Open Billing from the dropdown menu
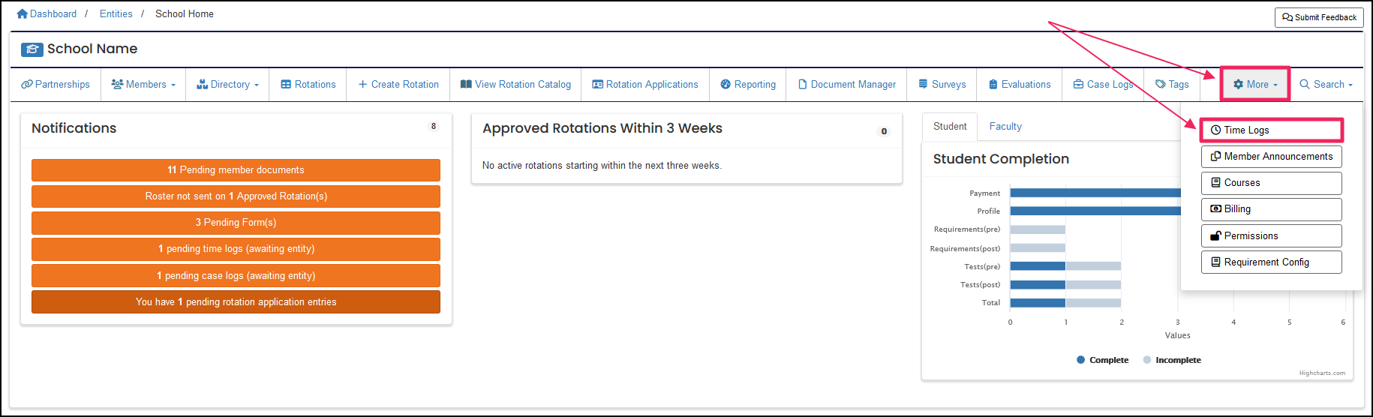 point(1272,209)
